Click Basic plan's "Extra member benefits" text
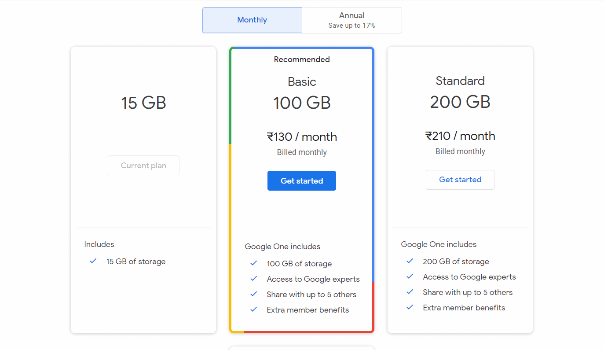This screenshot has height=350, width=604. pos(308,310)
